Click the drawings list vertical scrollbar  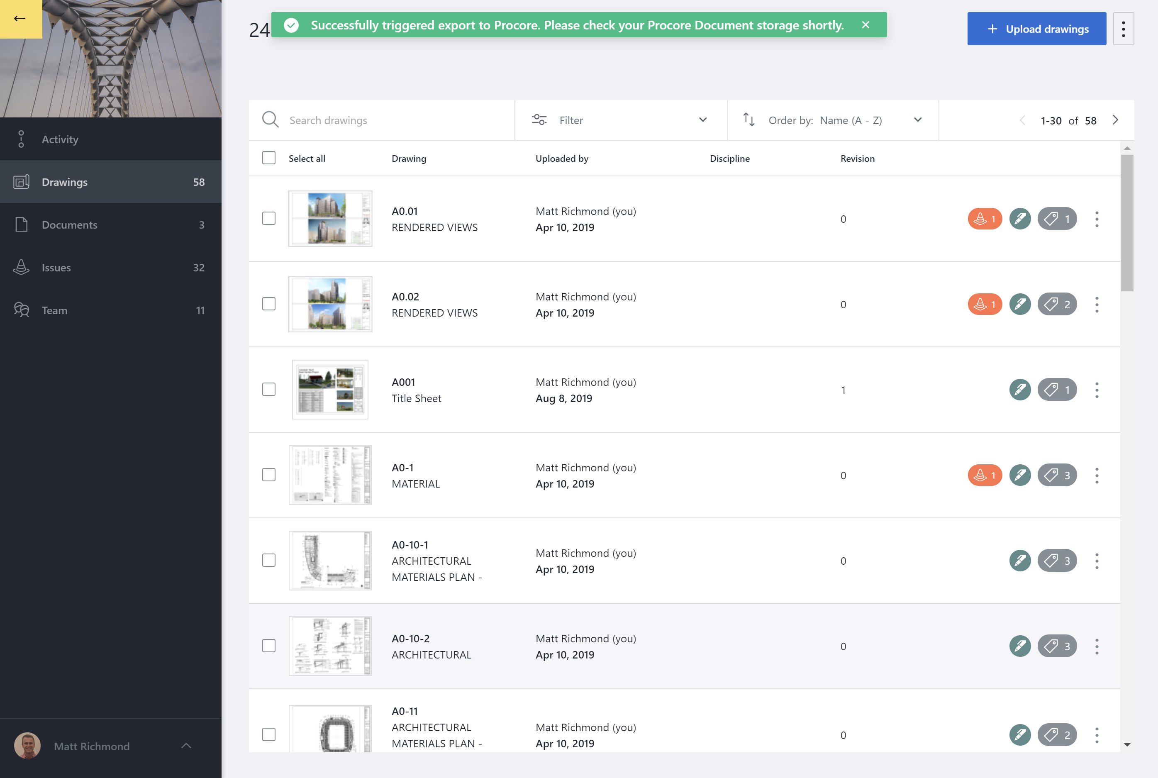pos(1127,223)
